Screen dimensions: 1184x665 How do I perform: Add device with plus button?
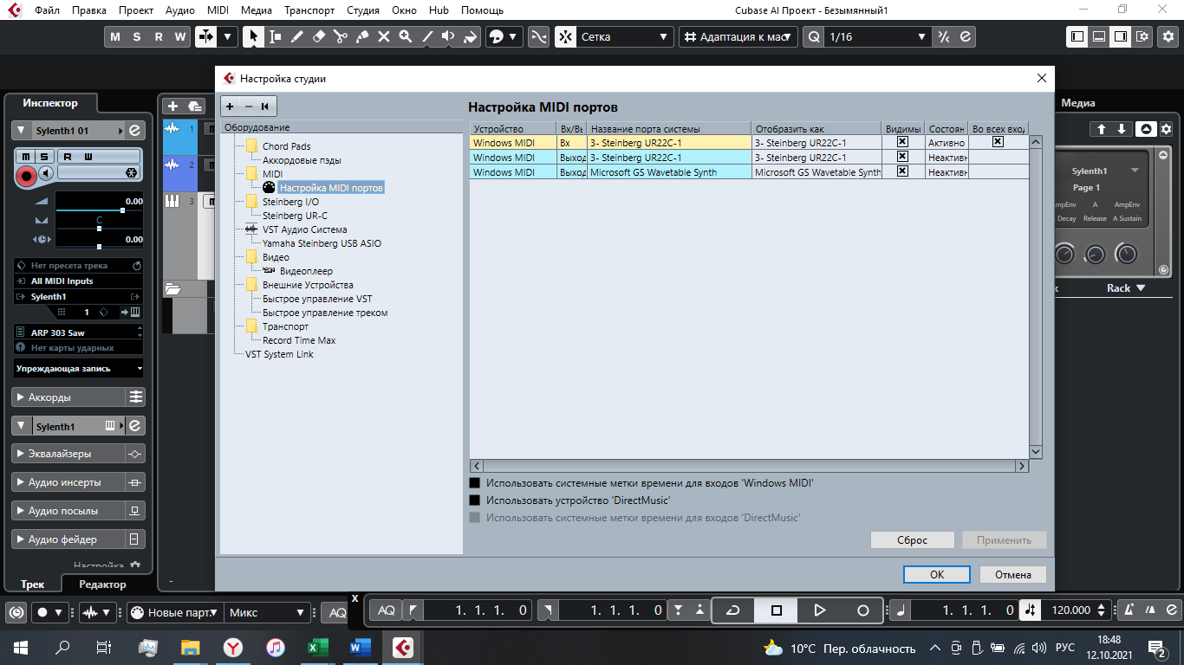[x=230, y=107]
